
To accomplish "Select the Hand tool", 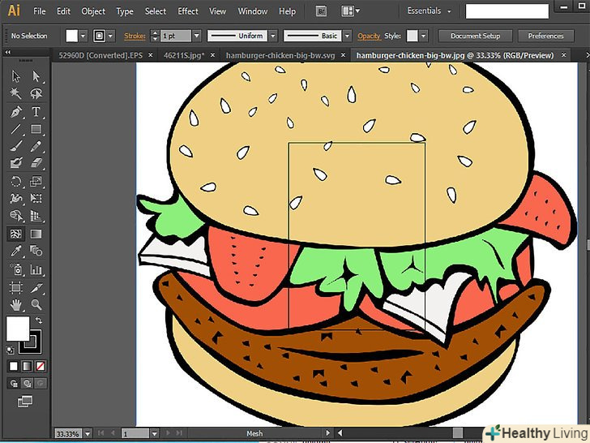I will tap(15, 305).
